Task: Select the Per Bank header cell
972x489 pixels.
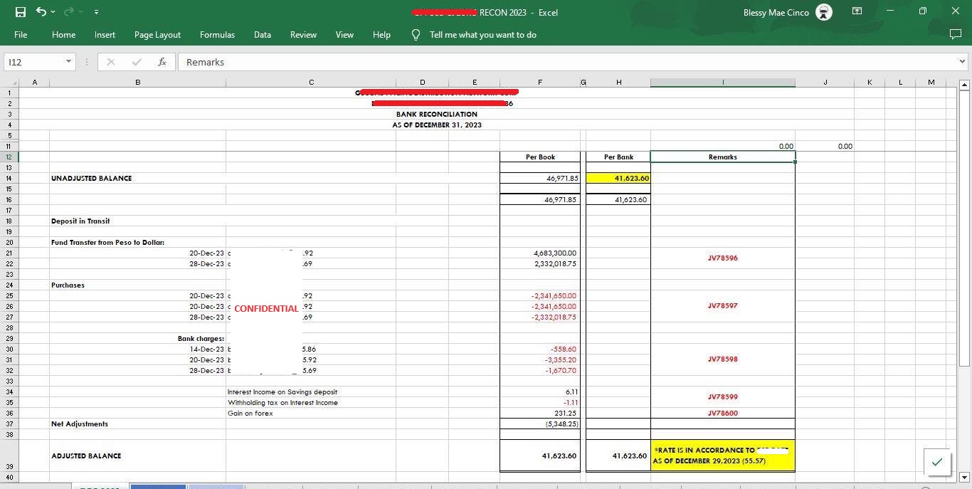Action: (x=618, y=157)
